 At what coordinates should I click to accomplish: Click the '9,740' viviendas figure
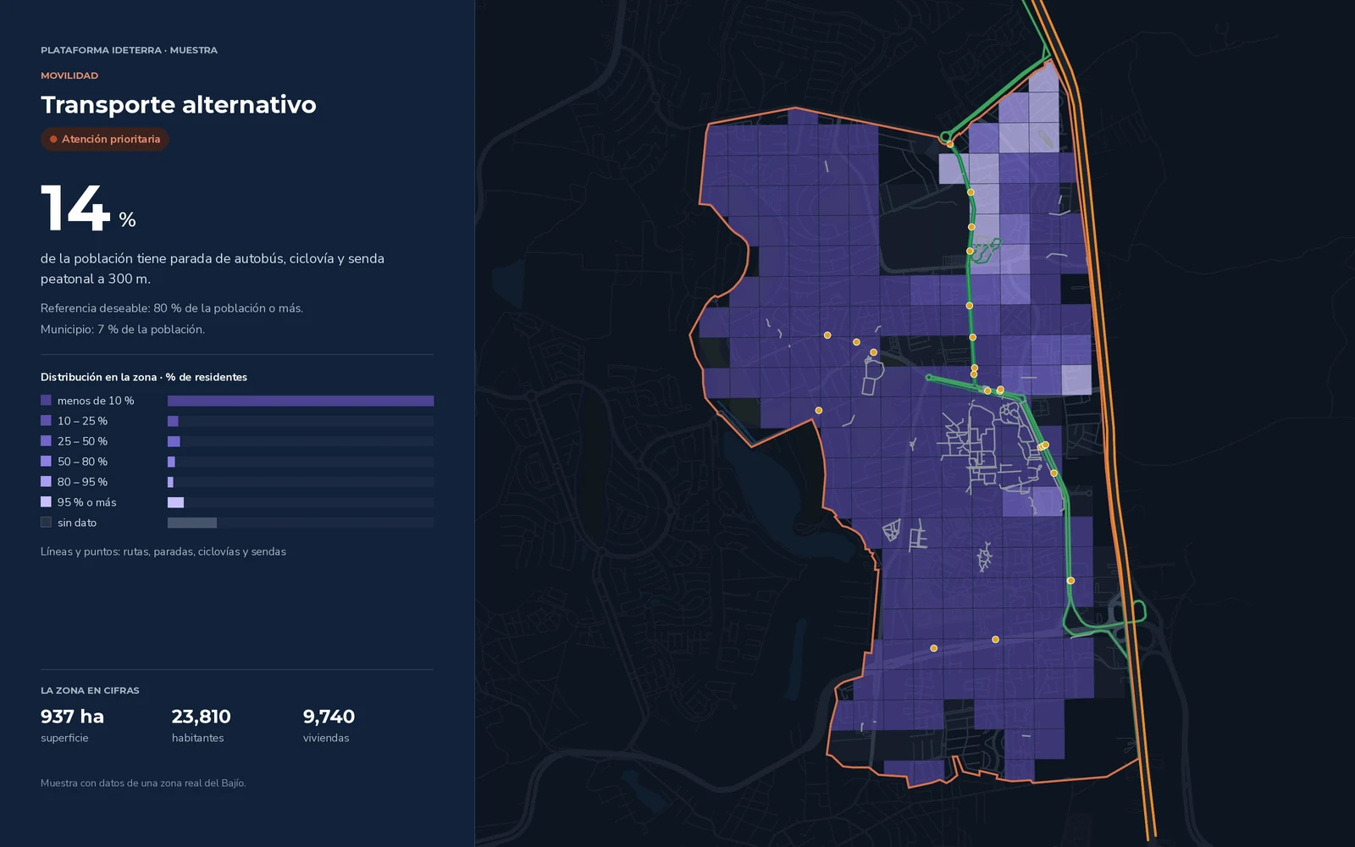329,717
